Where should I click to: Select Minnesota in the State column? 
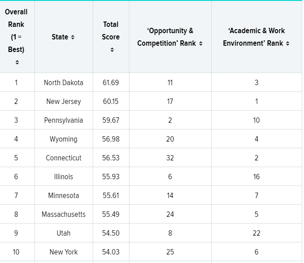(x=64, y=195)
